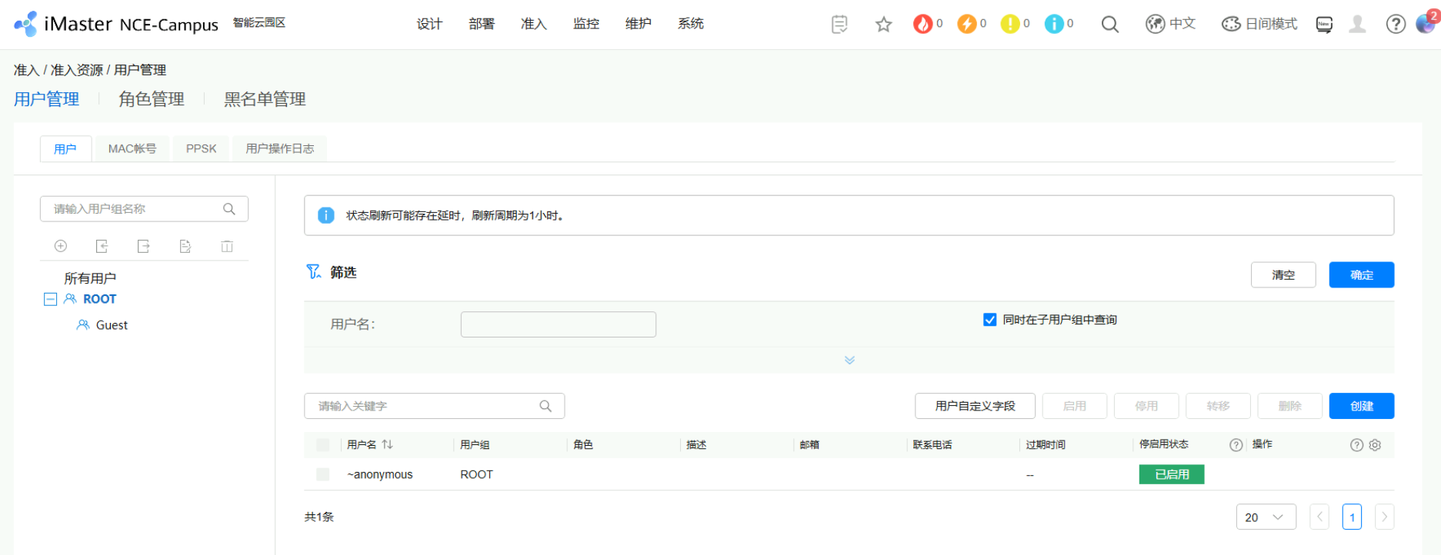Toggle the select-all checkbox in table header

pos(323,445)
